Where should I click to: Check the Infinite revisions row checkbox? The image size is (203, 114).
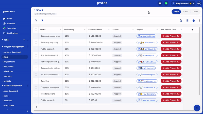click(36, 94)
